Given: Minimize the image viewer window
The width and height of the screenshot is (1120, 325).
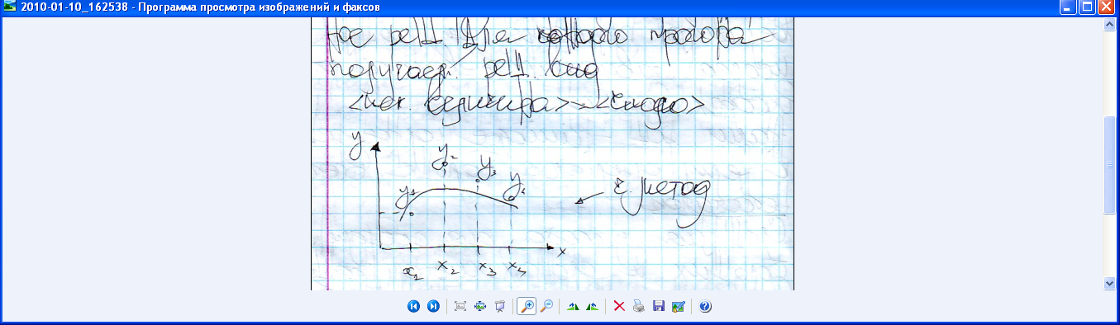Looking at the screenshot, I should point(1069,7).
